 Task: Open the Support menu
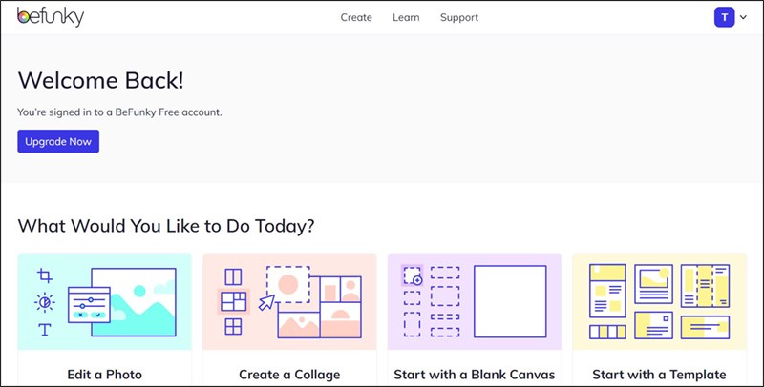(x=459, y=17)
